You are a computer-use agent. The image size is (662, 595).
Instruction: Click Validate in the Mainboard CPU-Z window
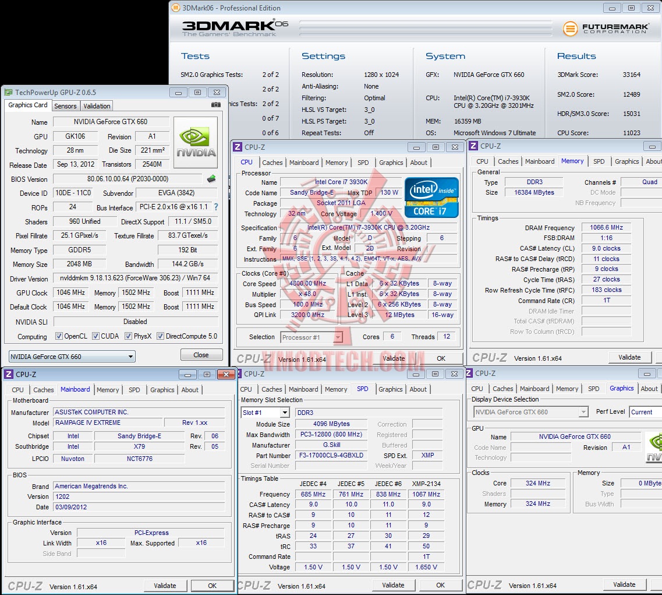[165, 586]
